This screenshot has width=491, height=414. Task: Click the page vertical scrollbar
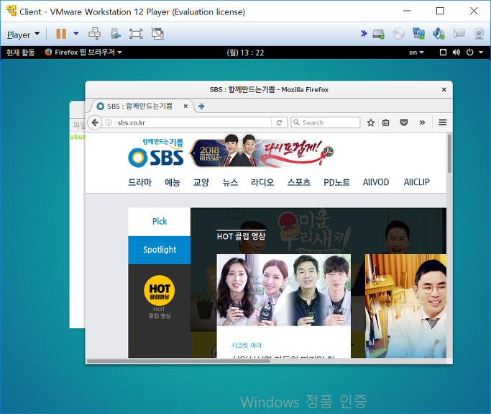(x=449, y=153)
